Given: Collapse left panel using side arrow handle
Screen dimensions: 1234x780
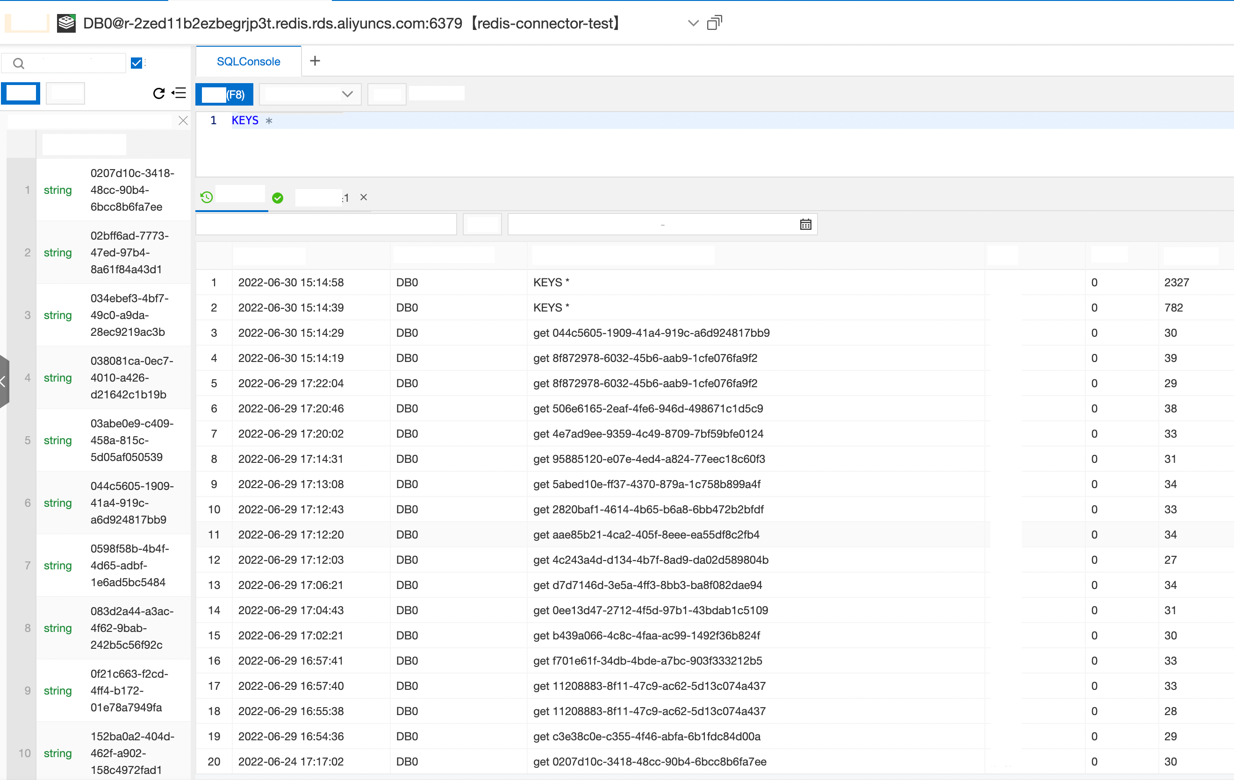Looking at the screenshot, I should tap(4, 381).
